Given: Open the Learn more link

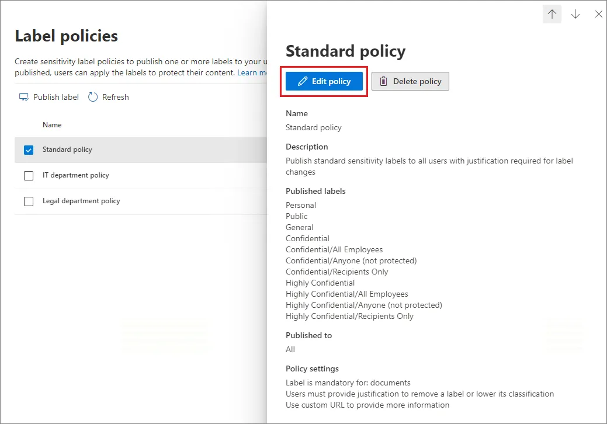Looking at the screenshot, I should tap(252, 72).
